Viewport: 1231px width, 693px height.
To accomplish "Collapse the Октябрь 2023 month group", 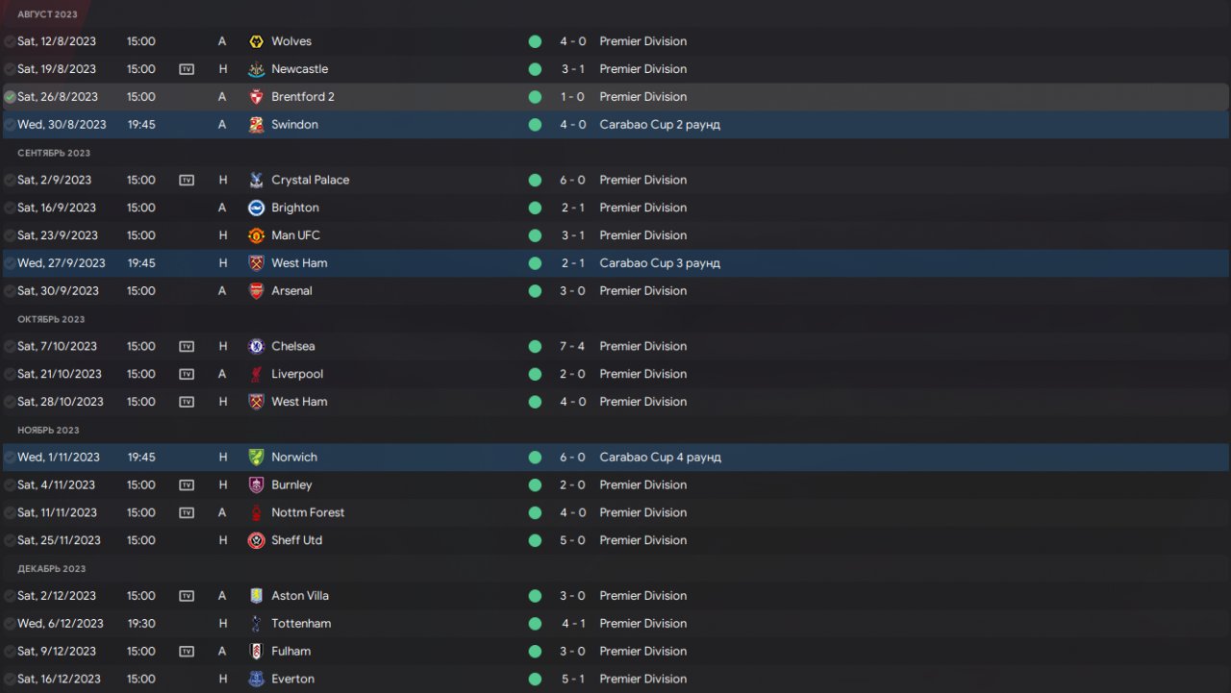I will [x=51, y=319].
